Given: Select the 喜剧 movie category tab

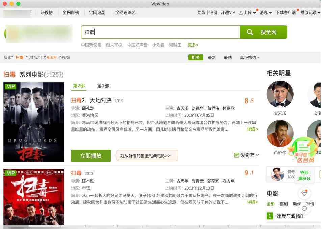Looking at the screenshot, I should tap(284, 204).
